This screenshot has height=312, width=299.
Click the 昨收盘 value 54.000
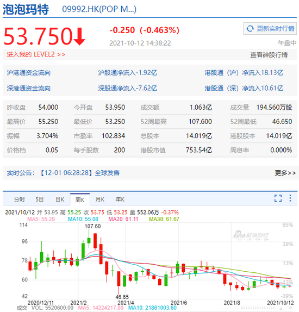48,108
